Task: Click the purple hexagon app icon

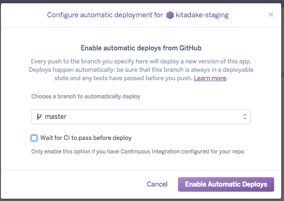Action: pos(170,15)
